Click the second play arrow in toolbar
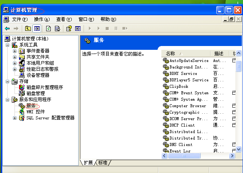Viewport: 243px width, 173px height. [x=98, y=29]
